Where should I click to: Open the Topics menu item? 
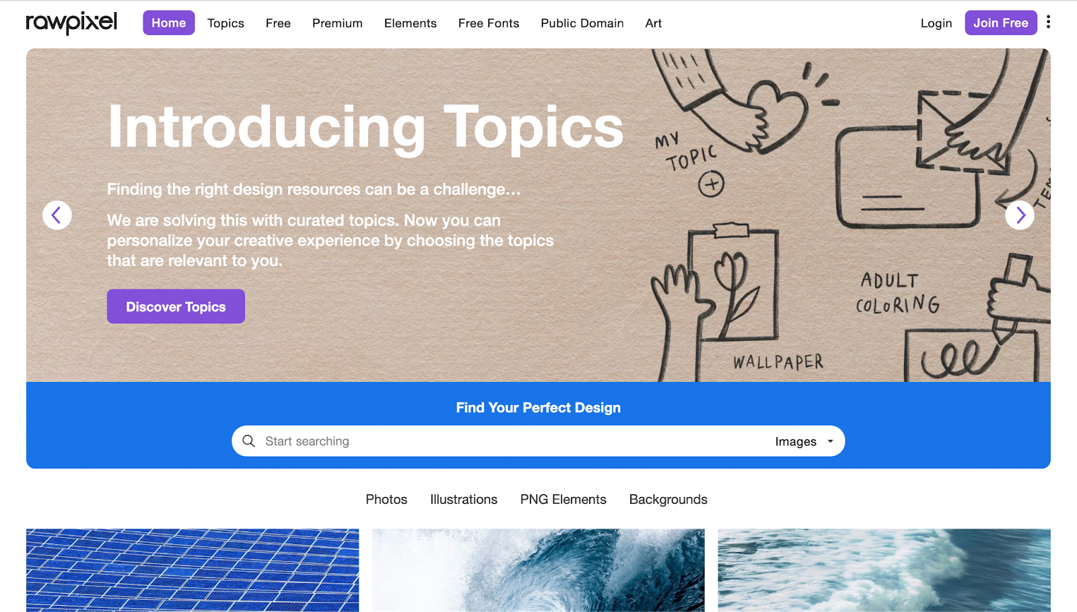pyautogui.click(x=225, y=23)
